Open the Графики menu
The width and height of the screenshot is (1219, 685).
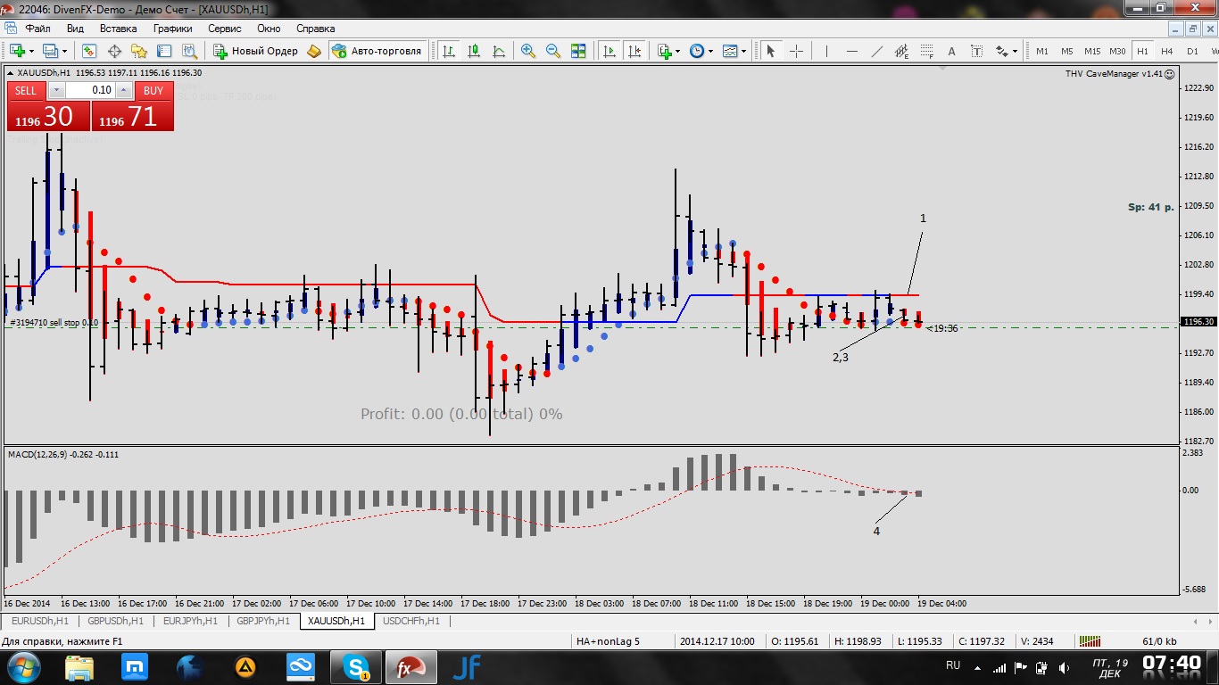172,29
